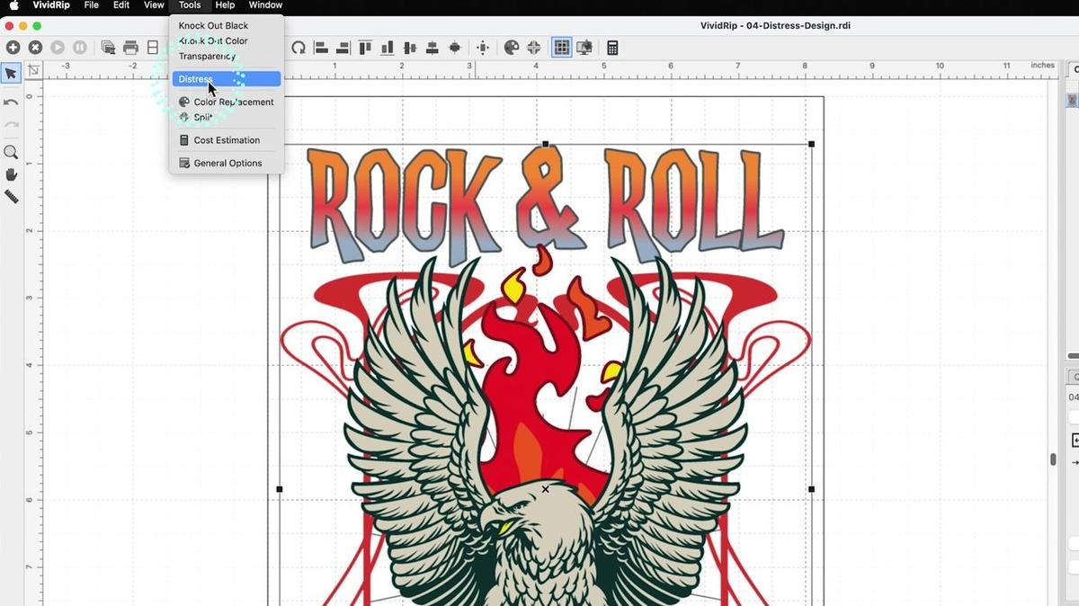Click the plus add button in toolbar
The height and width of the screenshot is (606, 1079).
pyautogui.click(x=13, y=48)
